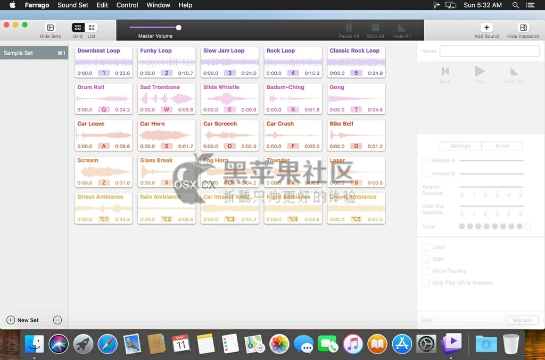Click the Pause All icon
545x360 pixels.
[x=349, y=28]
